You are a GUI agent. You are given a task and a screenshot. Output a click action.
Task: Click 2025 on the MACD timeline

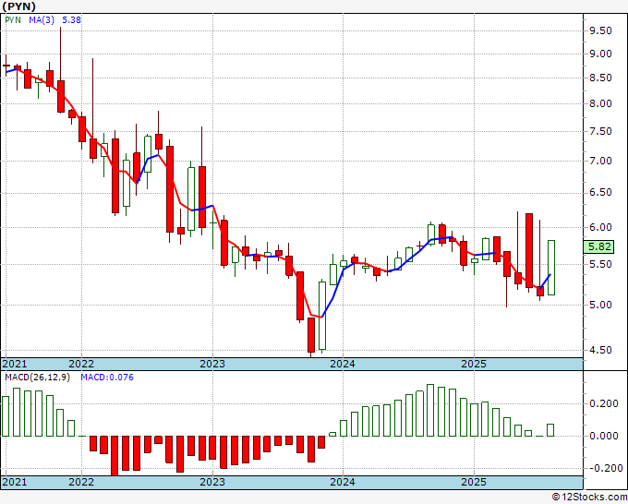pos(474,482)
